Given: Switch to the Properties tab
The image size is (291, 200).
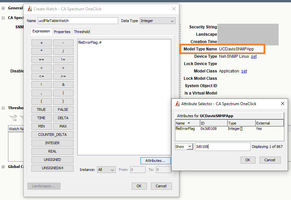Looking at the screenshot, I should click(x=62, y=31).
